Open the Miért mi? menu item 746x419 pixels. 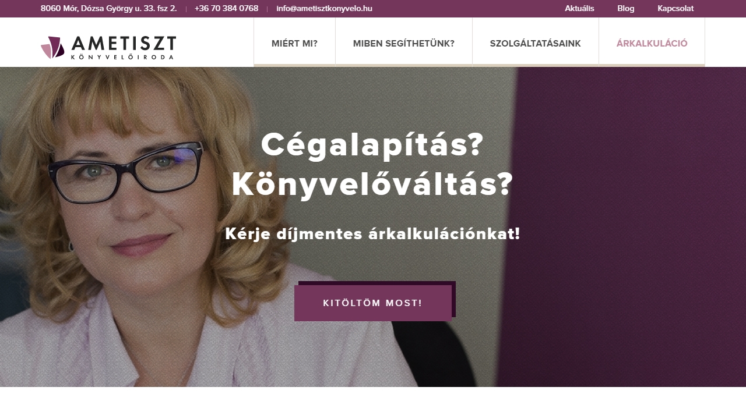click(x=294, y=43)
